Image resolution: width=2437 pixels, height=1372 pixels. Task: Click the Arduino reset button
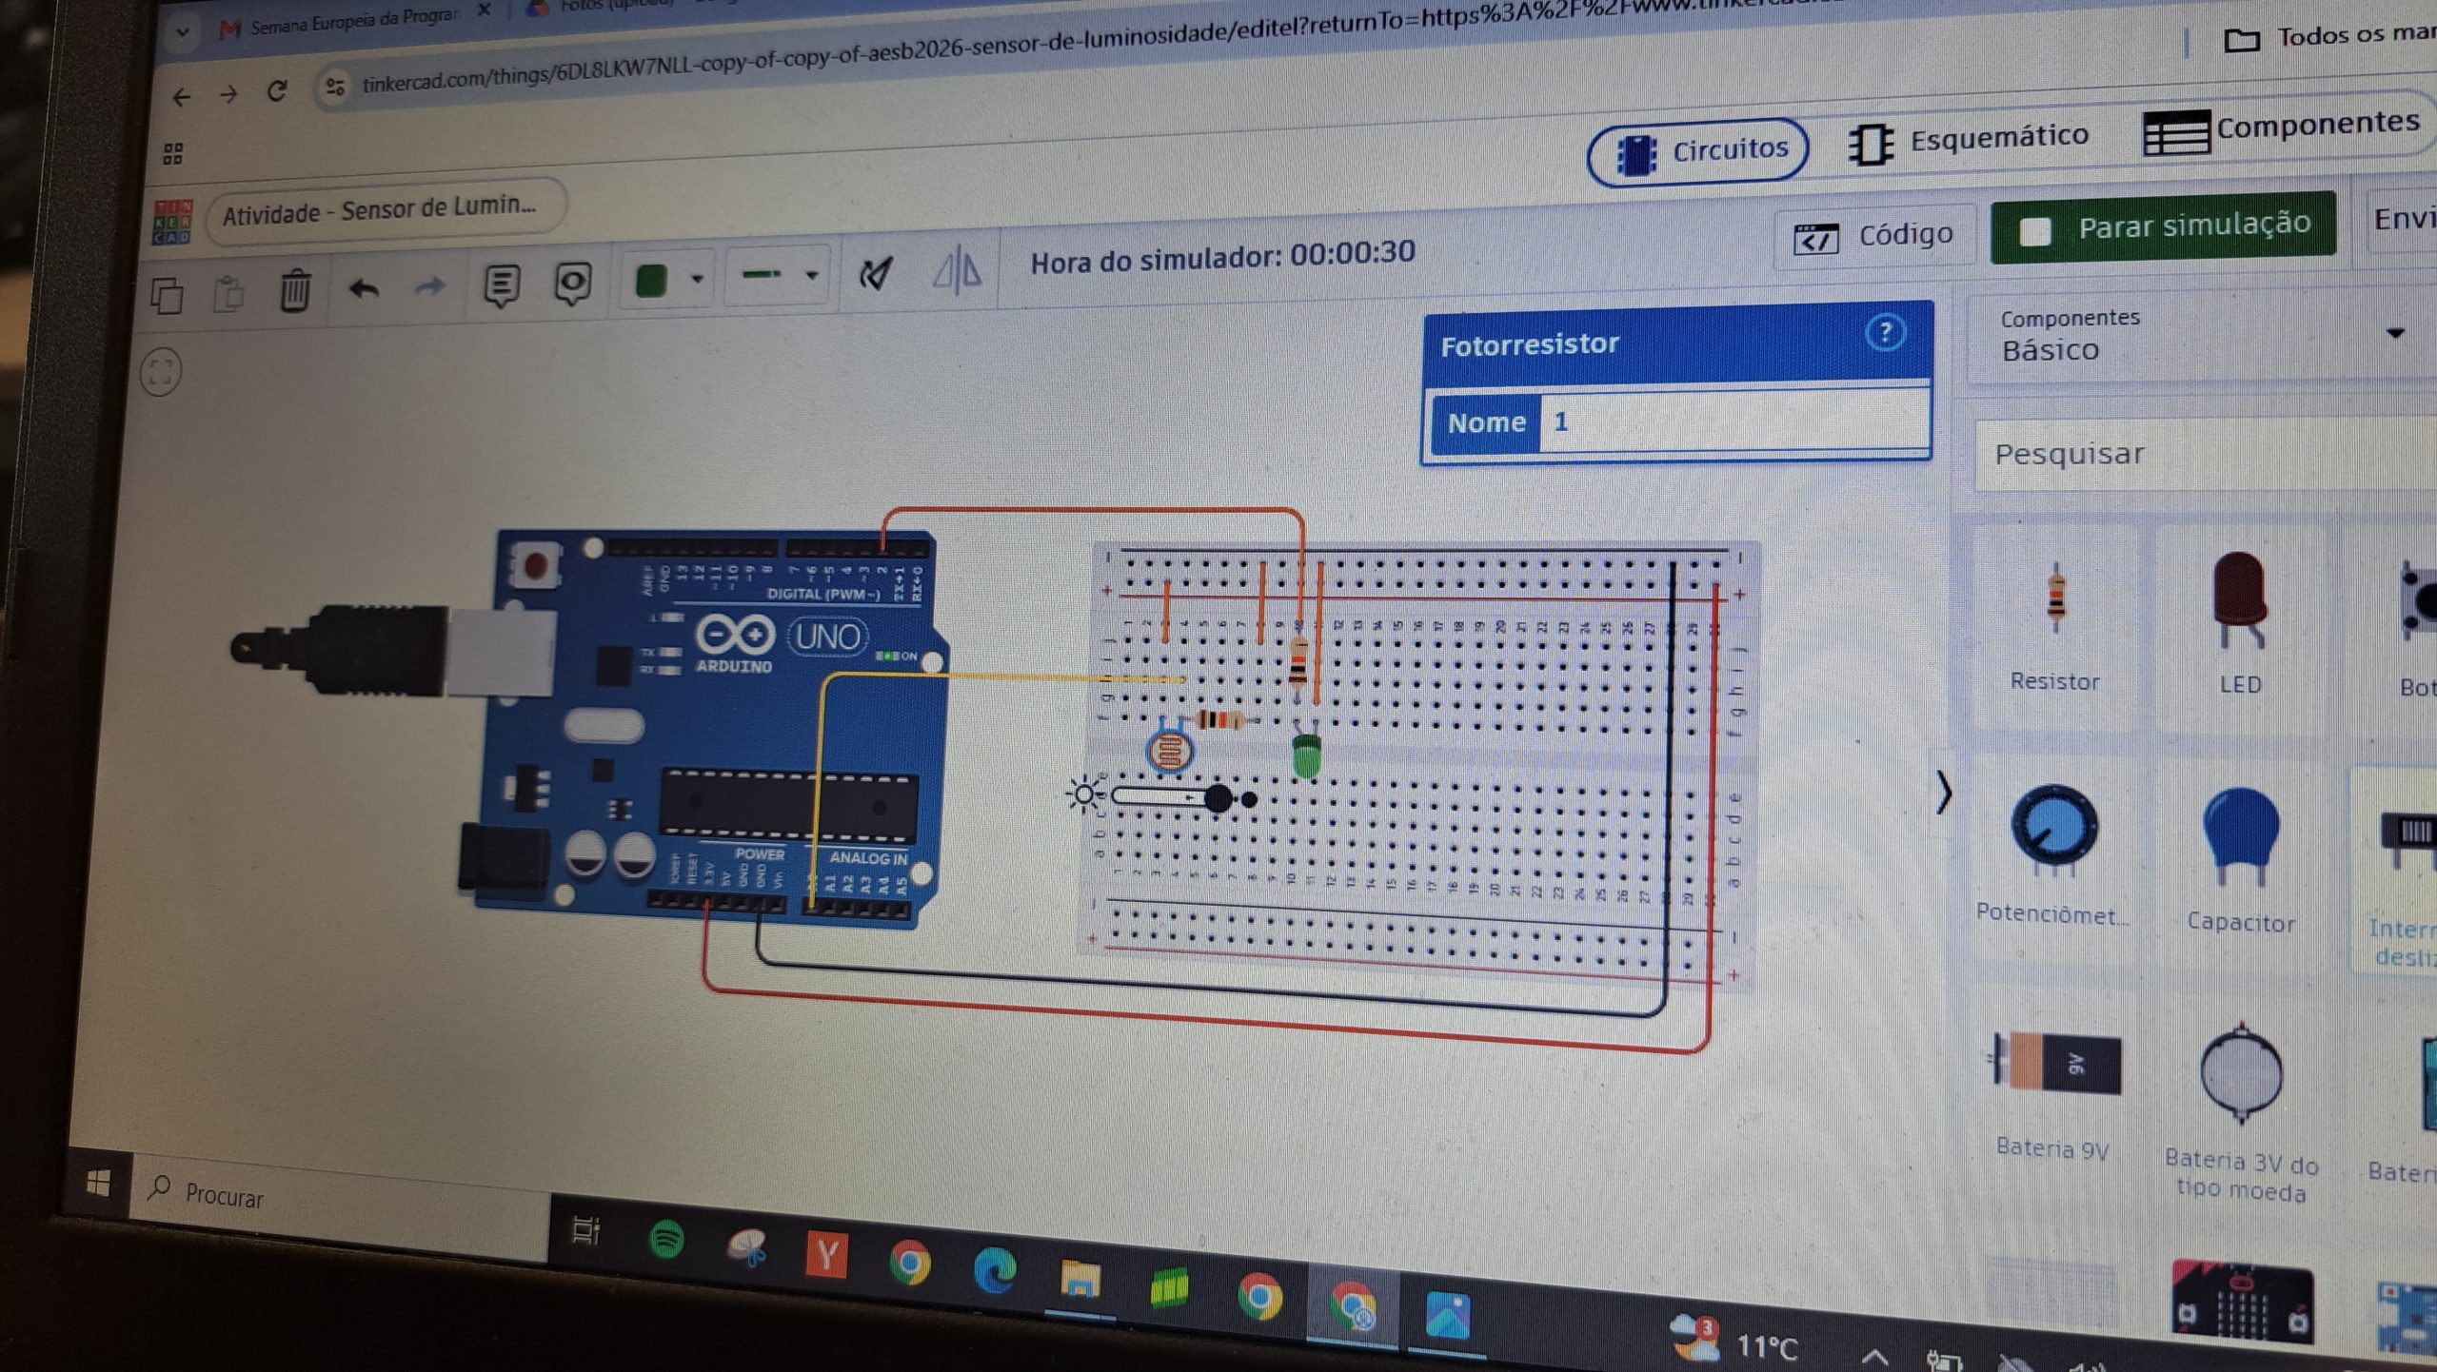click(x=535, y=566)
